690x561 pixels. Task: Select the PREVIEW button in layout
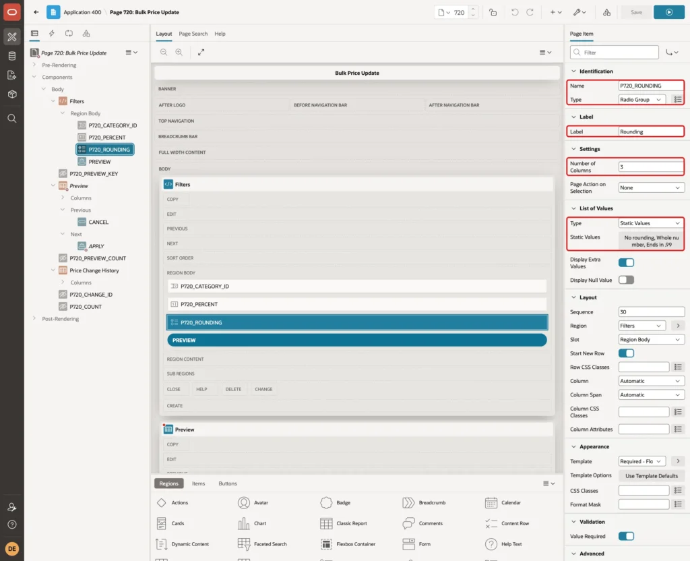coord(357,340)
